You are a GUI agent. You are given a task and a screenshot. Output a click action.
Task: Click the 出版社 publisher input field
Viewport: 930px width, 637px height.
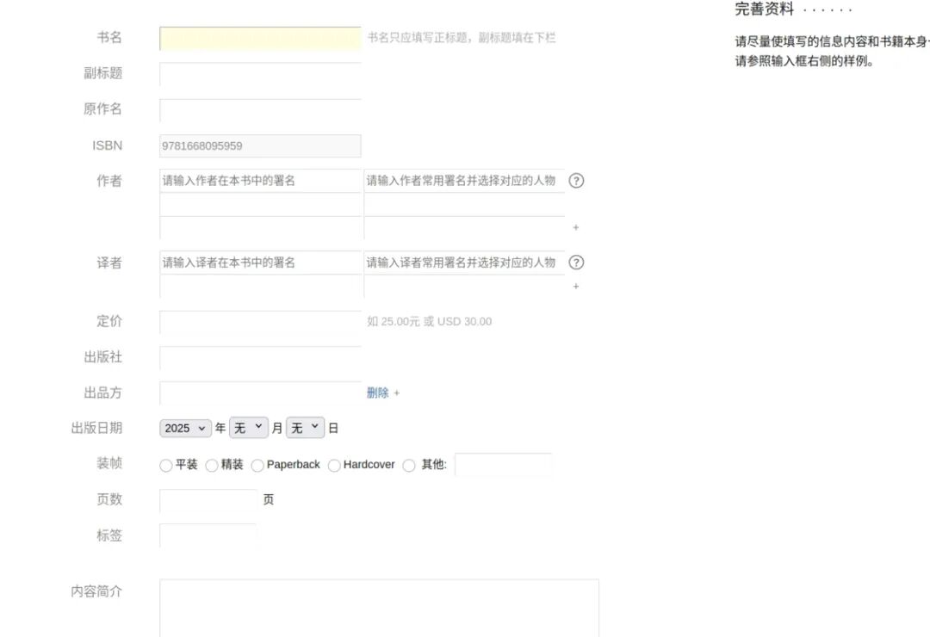[x=260, y=357]
